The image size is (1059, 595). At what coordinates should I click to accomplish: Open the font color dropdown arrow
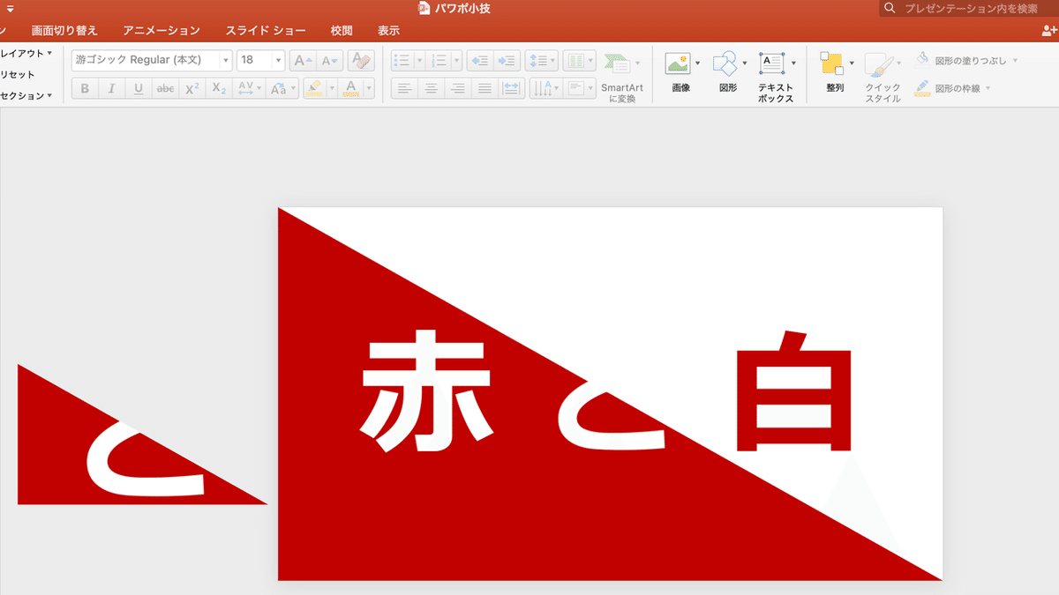[x=369, y=88]
